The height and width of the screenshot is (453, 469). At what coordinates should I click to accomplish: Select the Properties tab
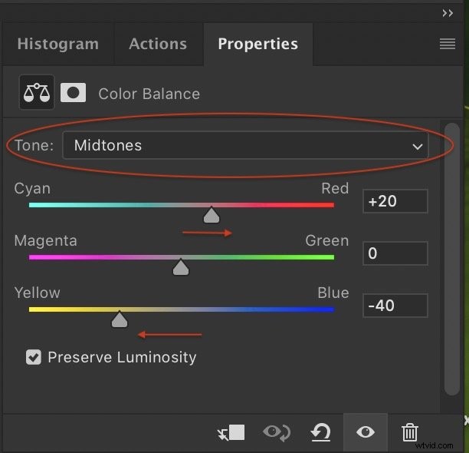point(258,44)
